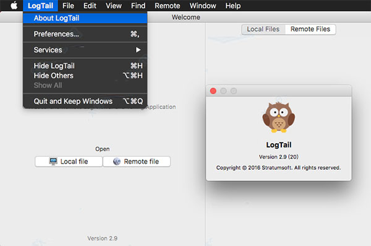Choose Quit and Keep Windows

[x=85, y=101]
